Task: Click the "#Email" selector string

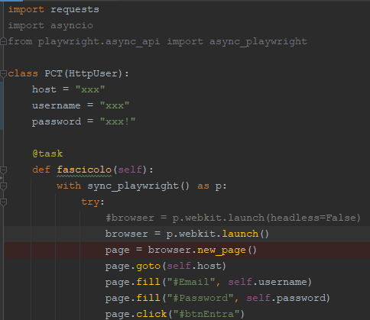Action: (191, 282)
